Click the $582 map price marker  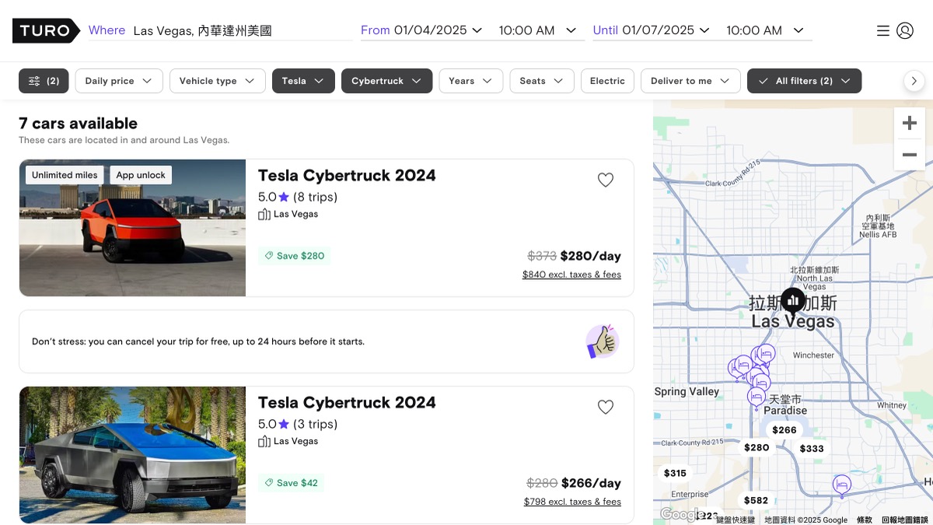(756, 500)
